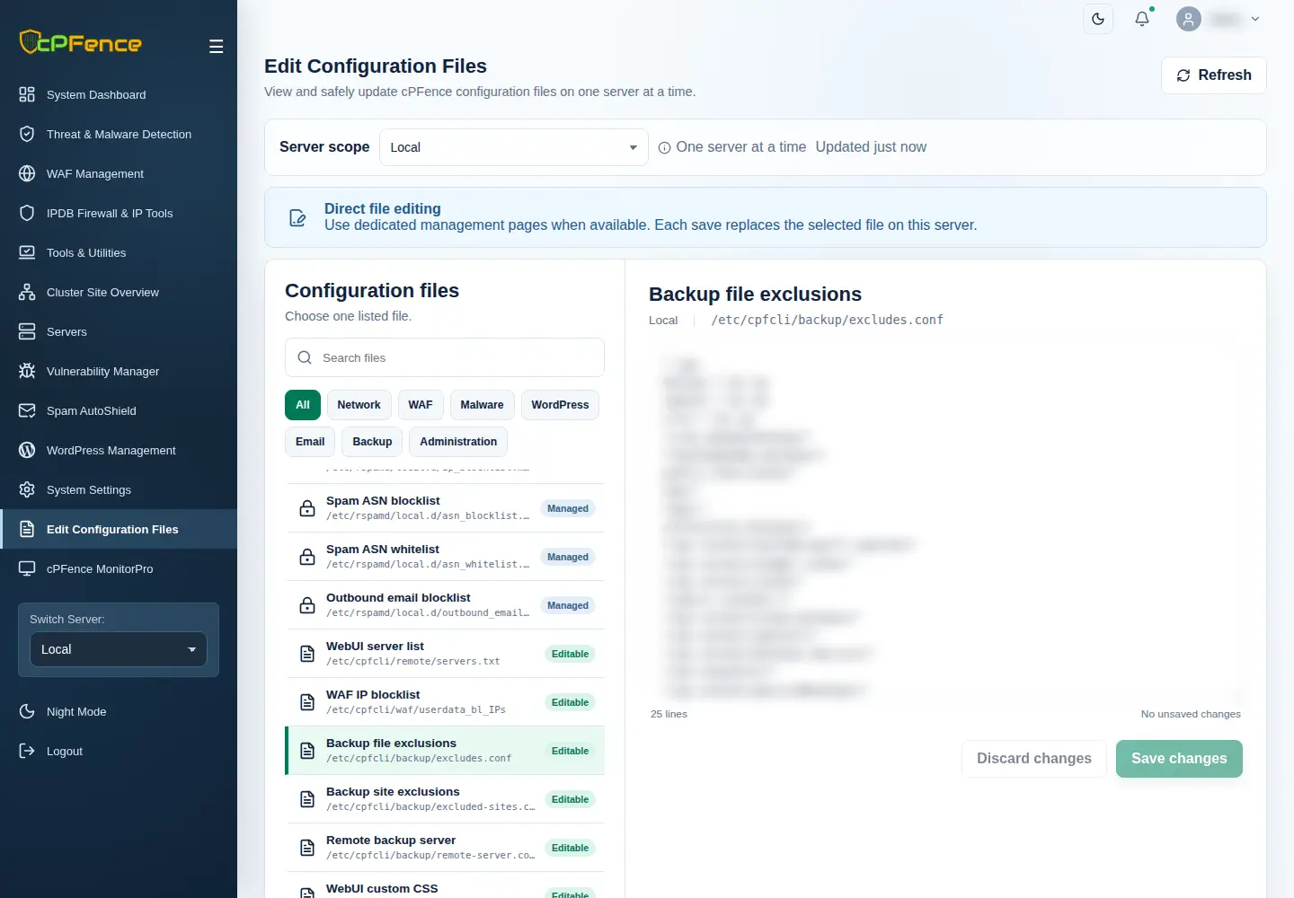Filter files by Malware

coord(482,405)
